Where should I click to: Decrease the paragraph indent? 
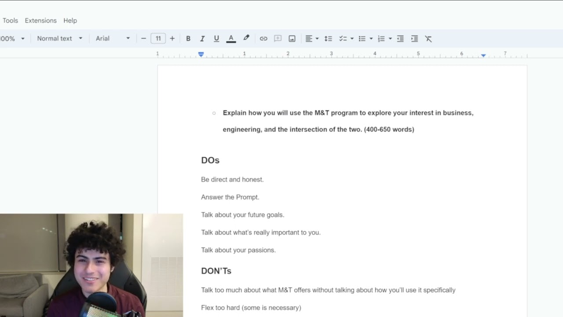(x=400, y=39)
